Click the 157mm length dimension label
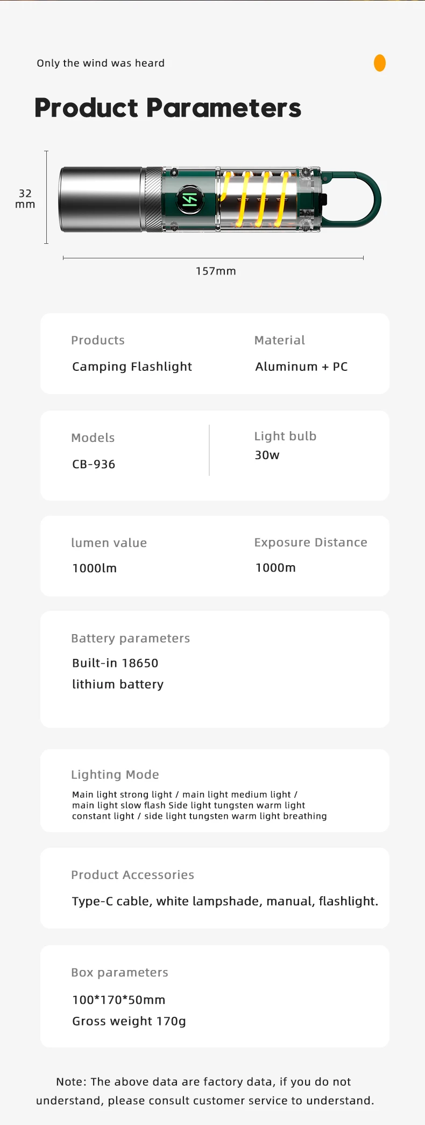The height and width of the screenshot is (1125, 425). (x=216, y=271)
